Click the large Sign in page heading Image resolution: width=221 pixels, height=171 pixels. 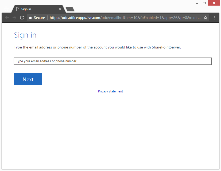pyautogui.click(x=25, y=35)
